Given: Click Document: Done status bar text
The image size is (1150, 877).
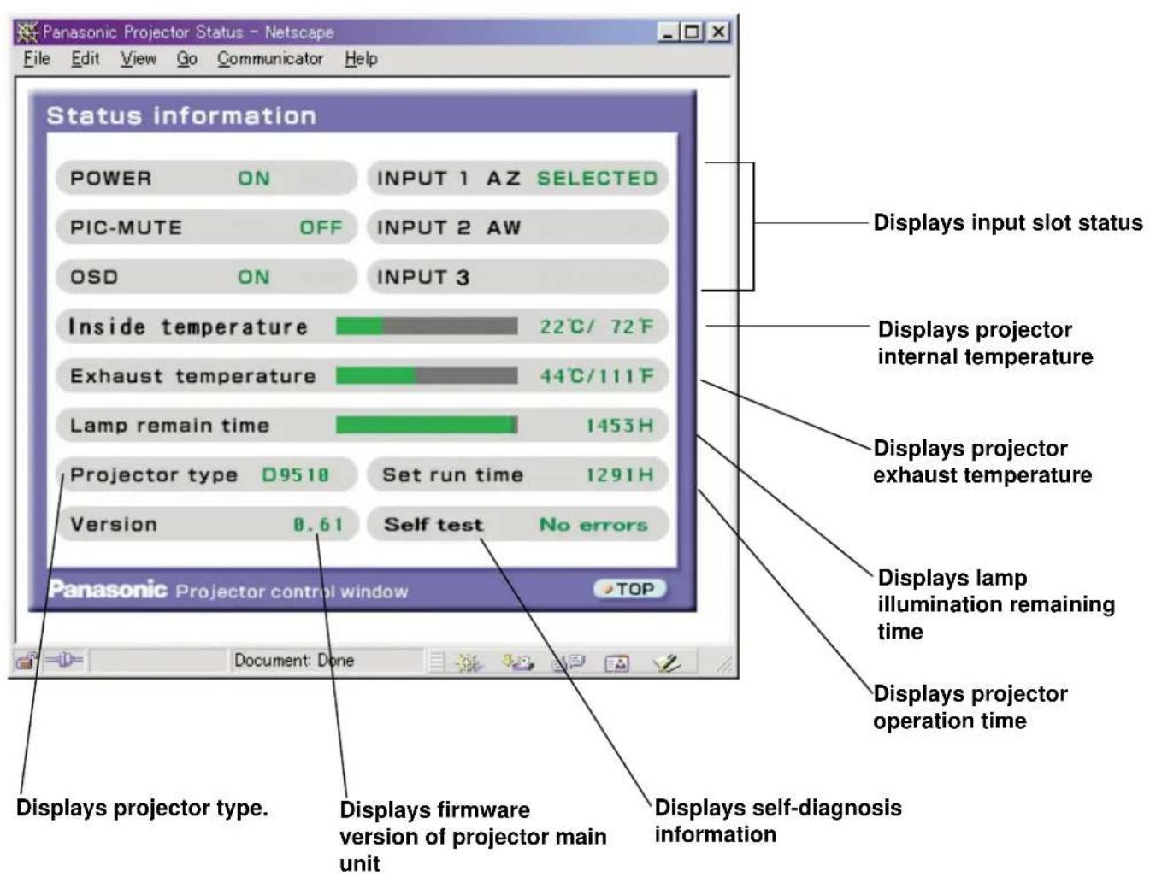Looking at the screenshot, I should point(294,660).
